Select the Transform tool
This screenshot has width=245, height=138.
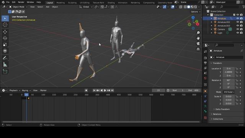click(x=5, y=51)
